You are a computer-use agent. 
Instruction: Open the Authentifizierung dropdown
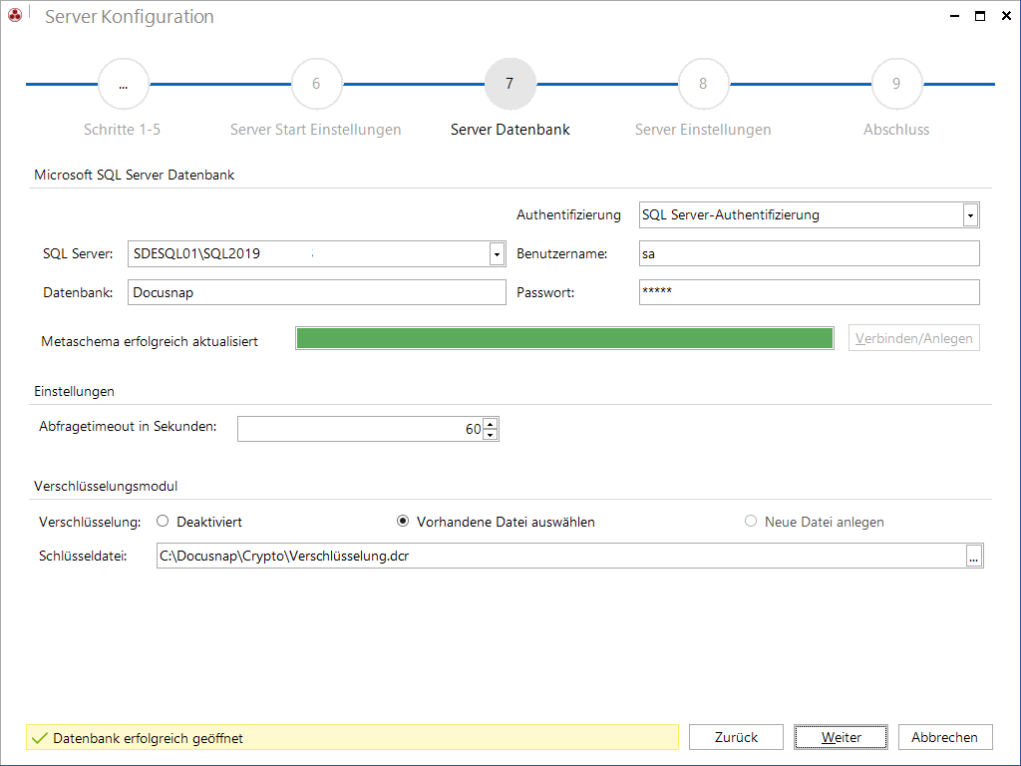tap(970, 215)
